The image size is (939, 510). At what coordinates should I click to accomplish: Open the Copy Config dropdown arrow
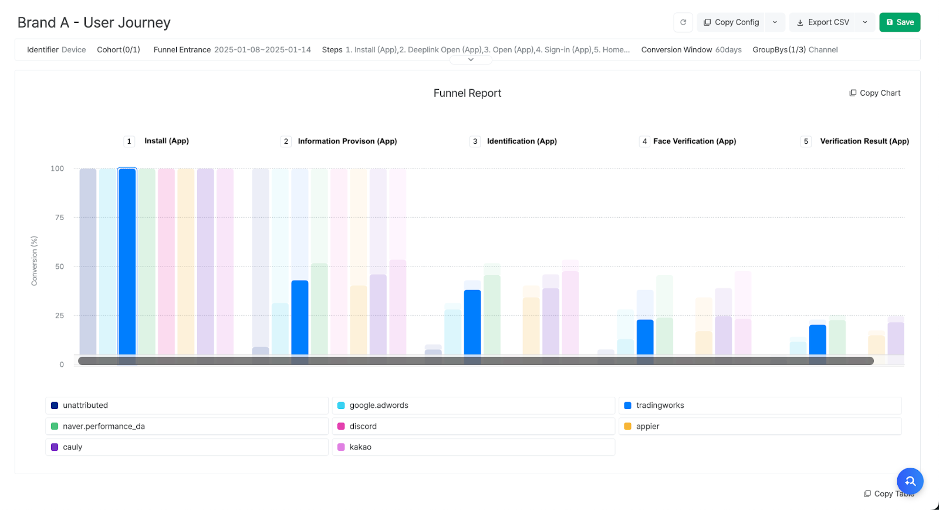775,22
